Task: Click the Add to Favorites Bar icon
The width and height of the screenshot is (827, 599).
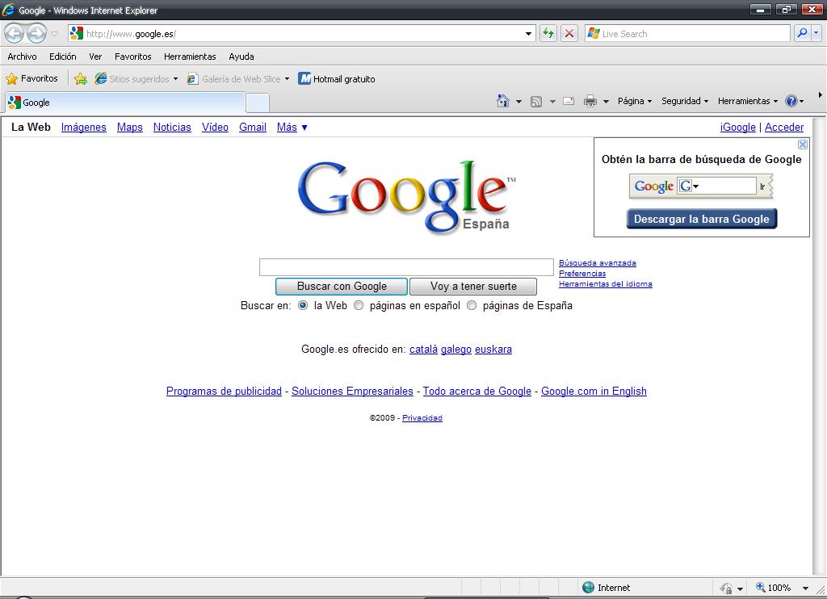Action: click(x=81, y=79)
